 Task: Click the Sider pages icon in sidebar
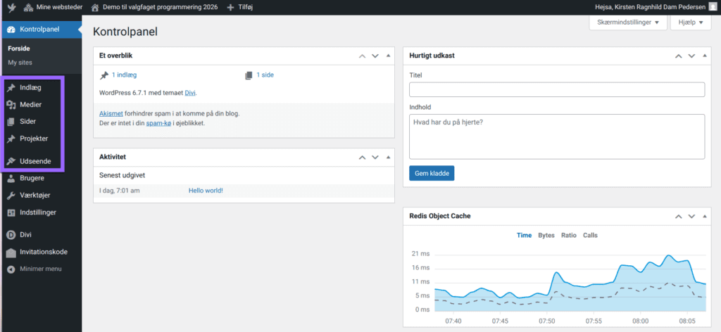click(x=11, y=122)
